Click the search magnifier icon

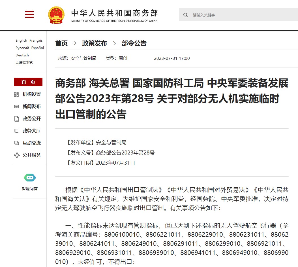coord(185,15)
